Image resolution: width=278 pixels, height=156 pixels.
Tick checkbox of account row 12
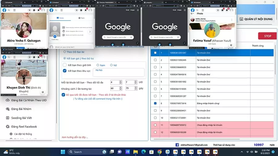155,132
